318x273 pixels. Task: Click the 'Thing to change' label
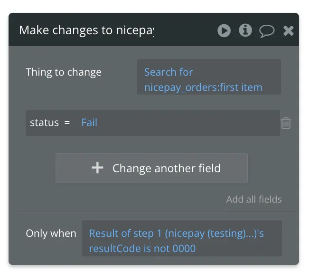[x=64, y=72]
